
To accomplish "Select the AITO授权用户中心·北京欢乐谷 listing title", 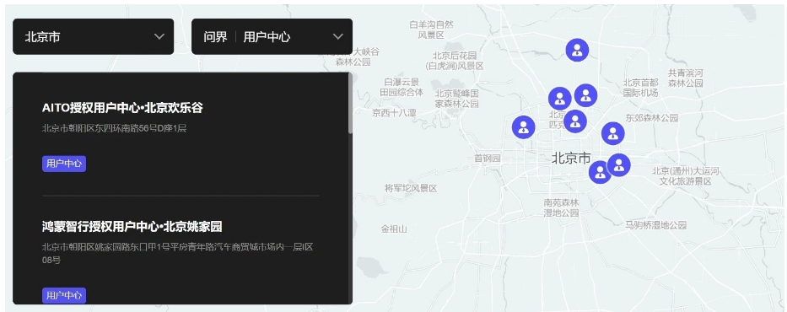I will click(x=122, y=108).
